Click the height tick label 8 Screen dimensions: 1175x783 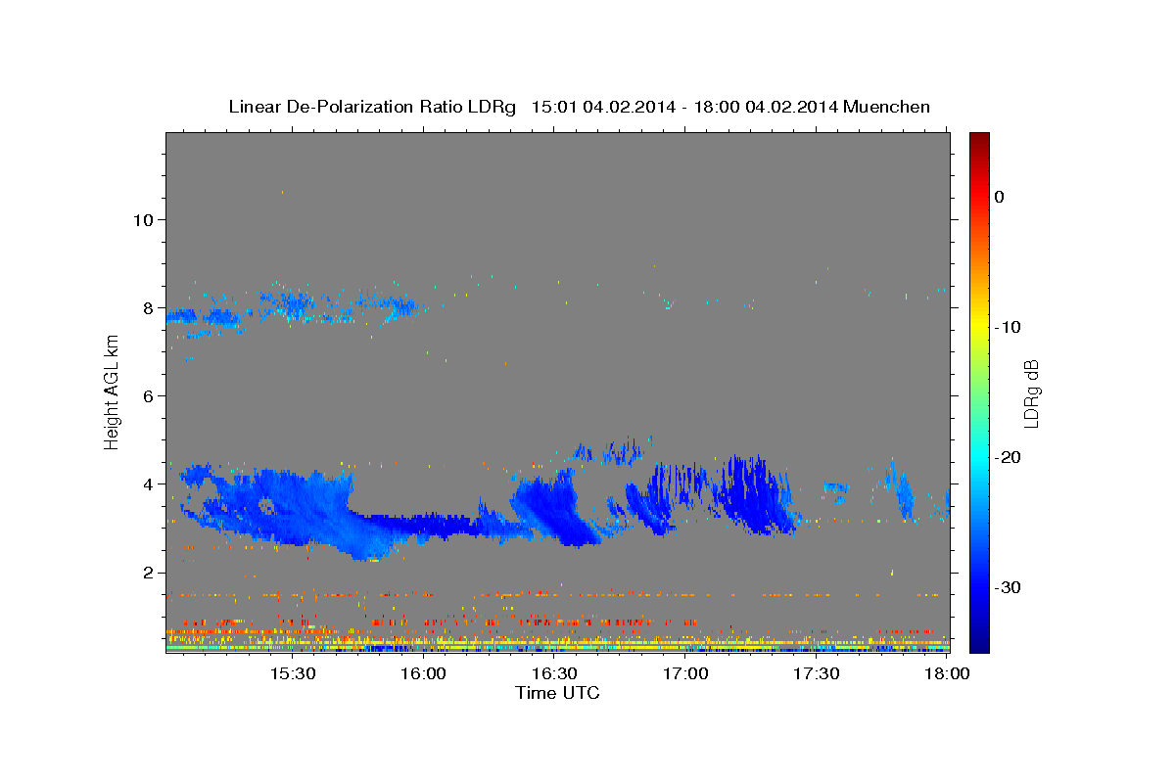(x=146, y=307)
